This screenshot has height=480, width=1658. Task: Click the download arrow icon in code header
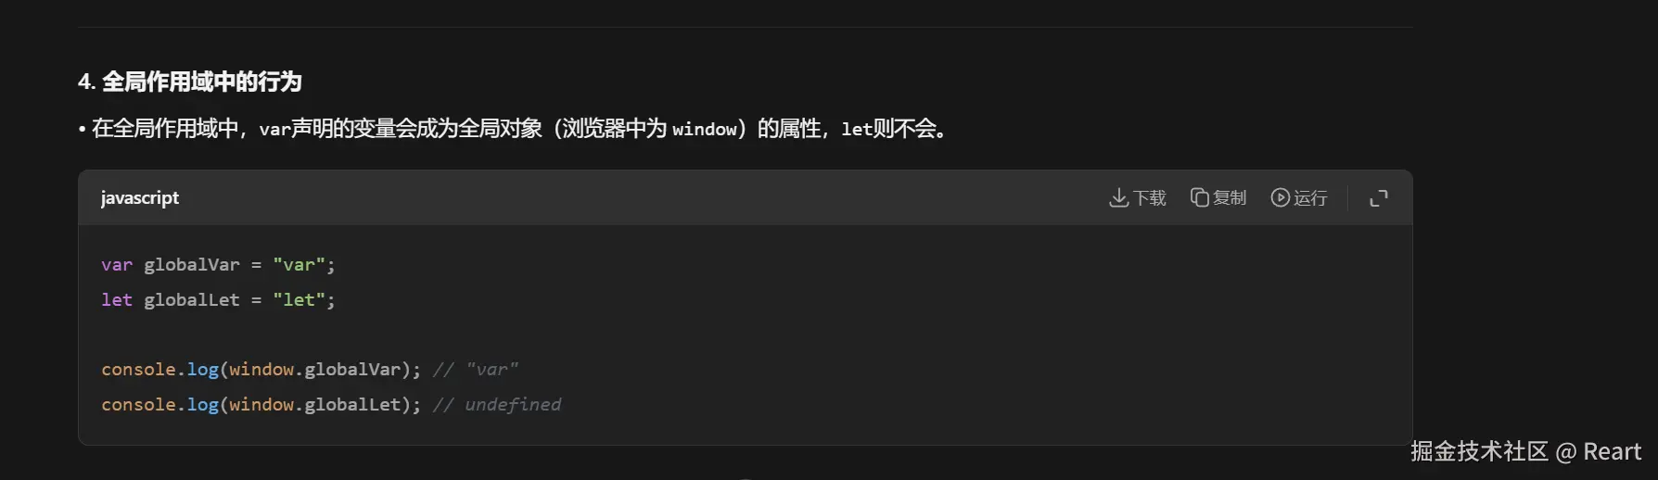point(1119,197)
